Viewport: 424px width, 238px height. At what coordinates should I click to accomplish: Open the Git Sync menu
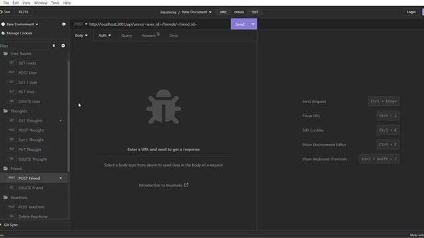point(10,225)
